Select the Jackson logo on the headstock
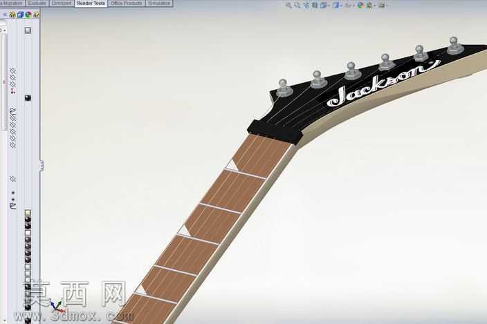The image size is (487, 324). click(x=383, y=84)
